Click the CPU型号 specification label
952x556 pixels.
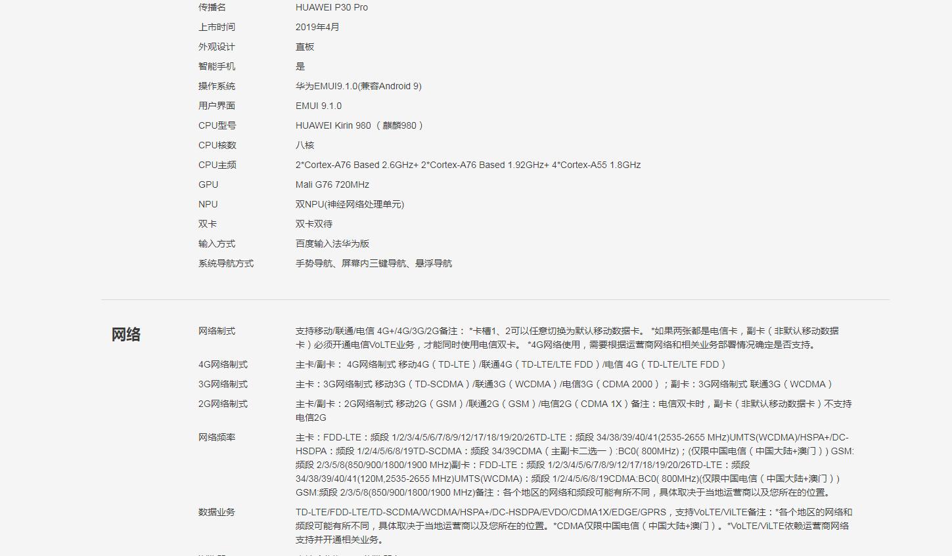point(215,125)
